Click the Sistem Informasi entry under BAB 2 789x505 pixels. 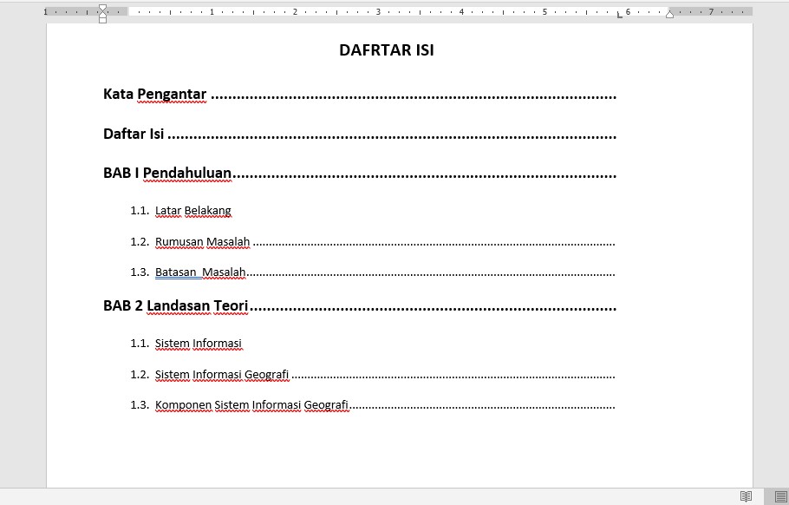point(199,344)
